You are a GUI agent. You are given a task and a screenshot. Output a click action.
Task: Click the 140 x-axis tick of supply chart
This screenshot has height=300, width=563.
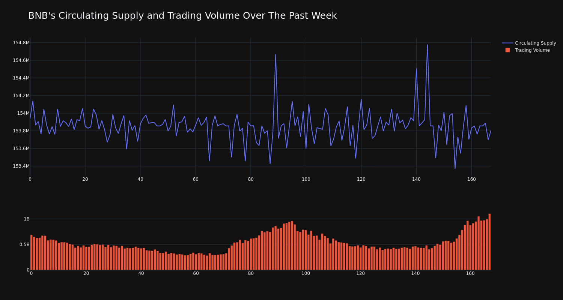coord(416,179)
